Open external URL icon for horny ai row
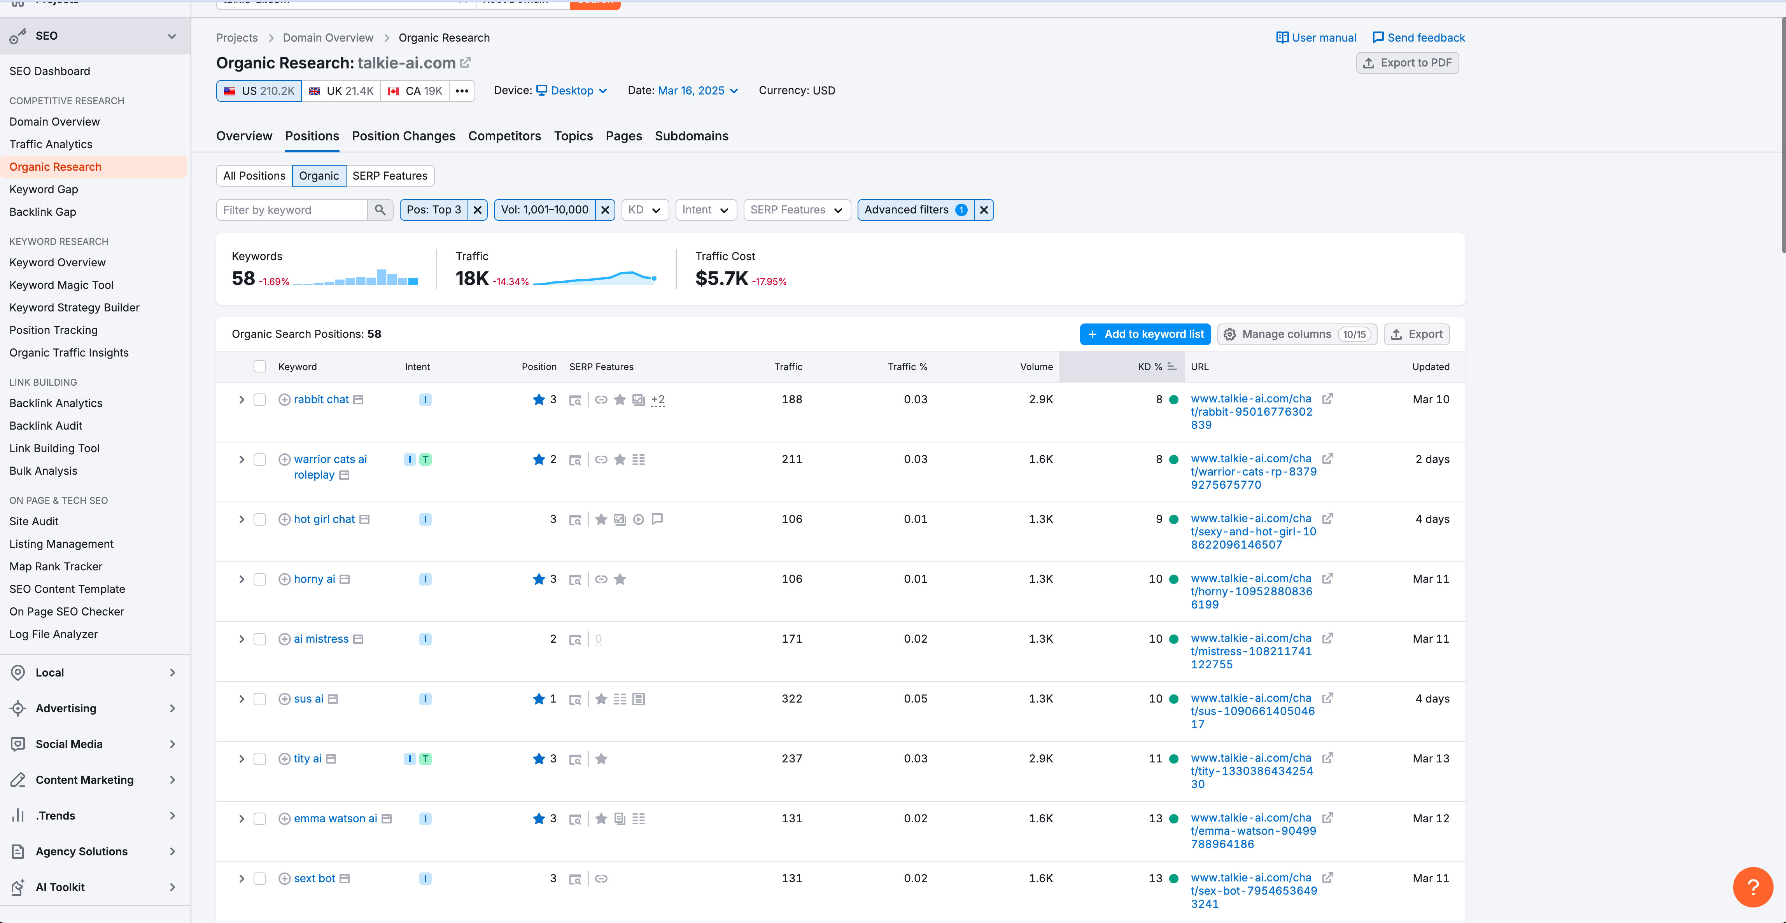The width and height of the screenshot is (1786, 923). [1328, 578]
